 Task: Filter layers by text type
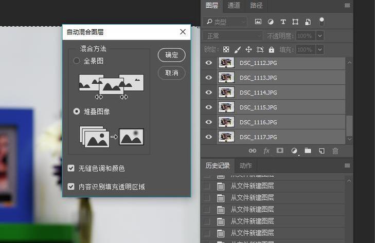[x=283, y=22]
